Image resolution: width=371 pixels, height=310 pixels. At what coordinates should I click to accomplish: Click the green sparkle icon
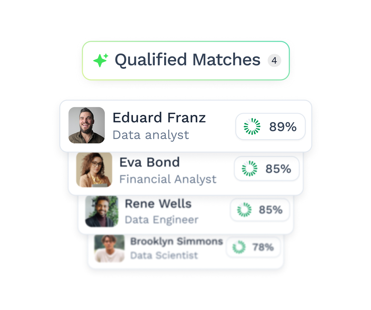point(101,60)
